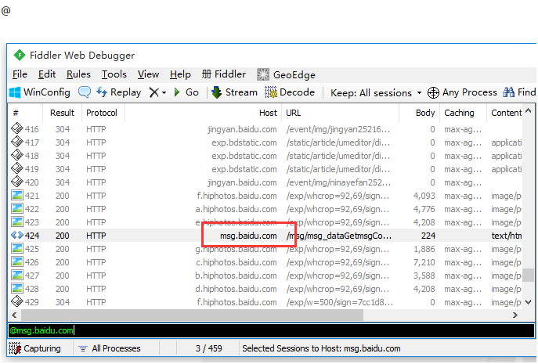The height and width of the screenshot is (364, 538).
Task: Click the horizontal scrollbar left arrow
Action: pos(14,315)
